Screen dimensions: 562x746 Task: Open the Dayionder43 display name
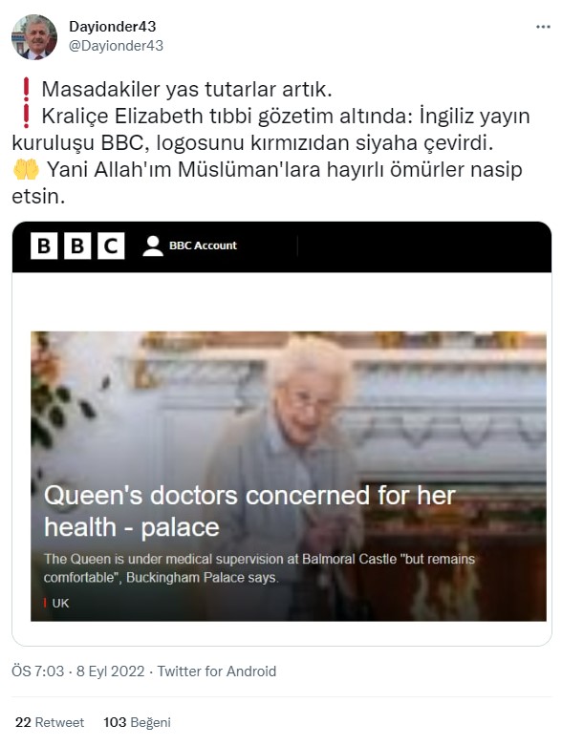pyautogui.click(x=113, y=27)
